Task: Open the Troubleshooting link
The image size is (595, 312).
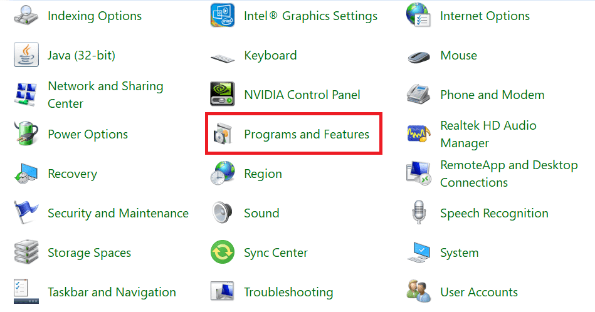Action: (x=288, y=292)
